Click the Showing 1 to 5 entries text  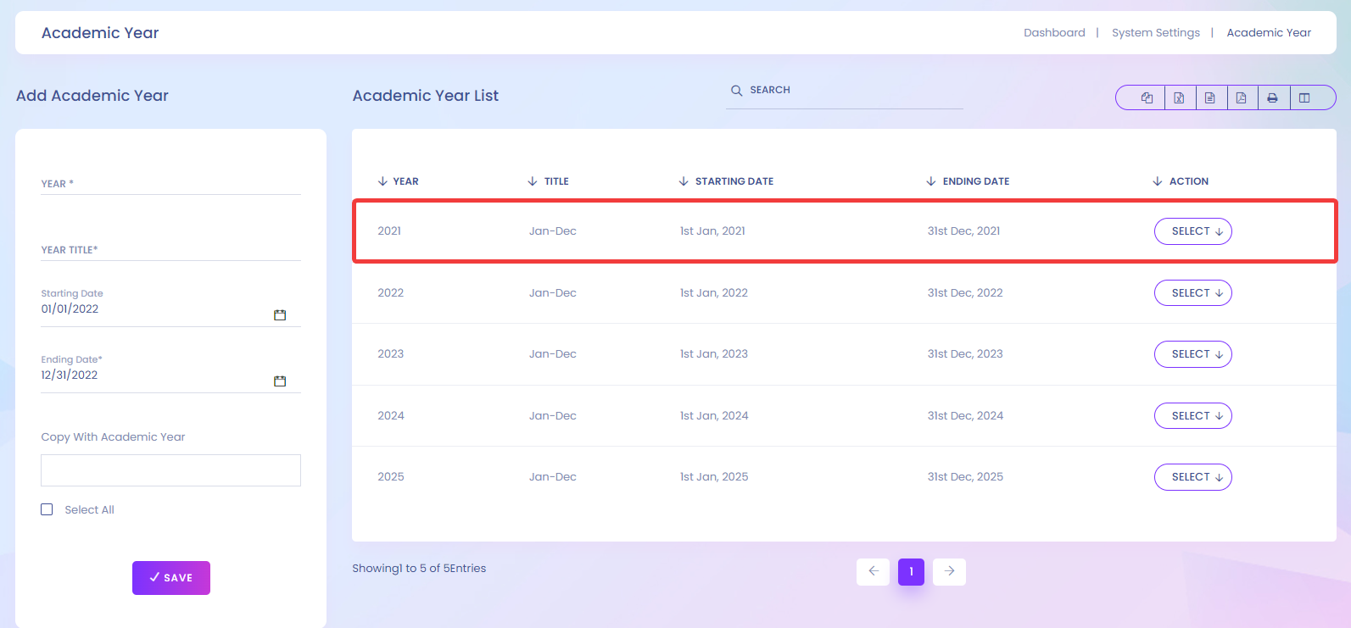419,568
